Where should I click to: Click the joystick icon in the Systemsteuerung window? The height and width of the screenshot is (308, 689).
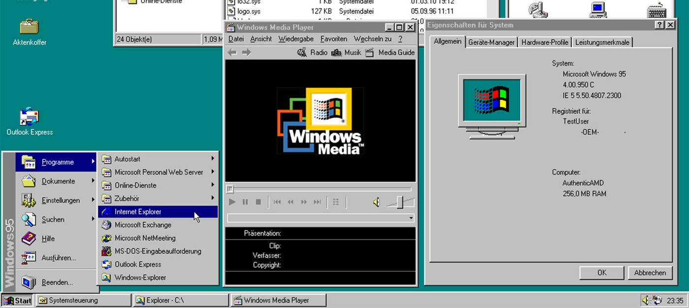[538, 9]
